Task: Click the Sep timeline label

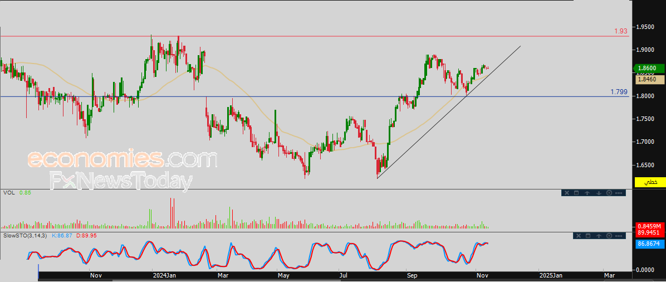Action: pos(413,276)
